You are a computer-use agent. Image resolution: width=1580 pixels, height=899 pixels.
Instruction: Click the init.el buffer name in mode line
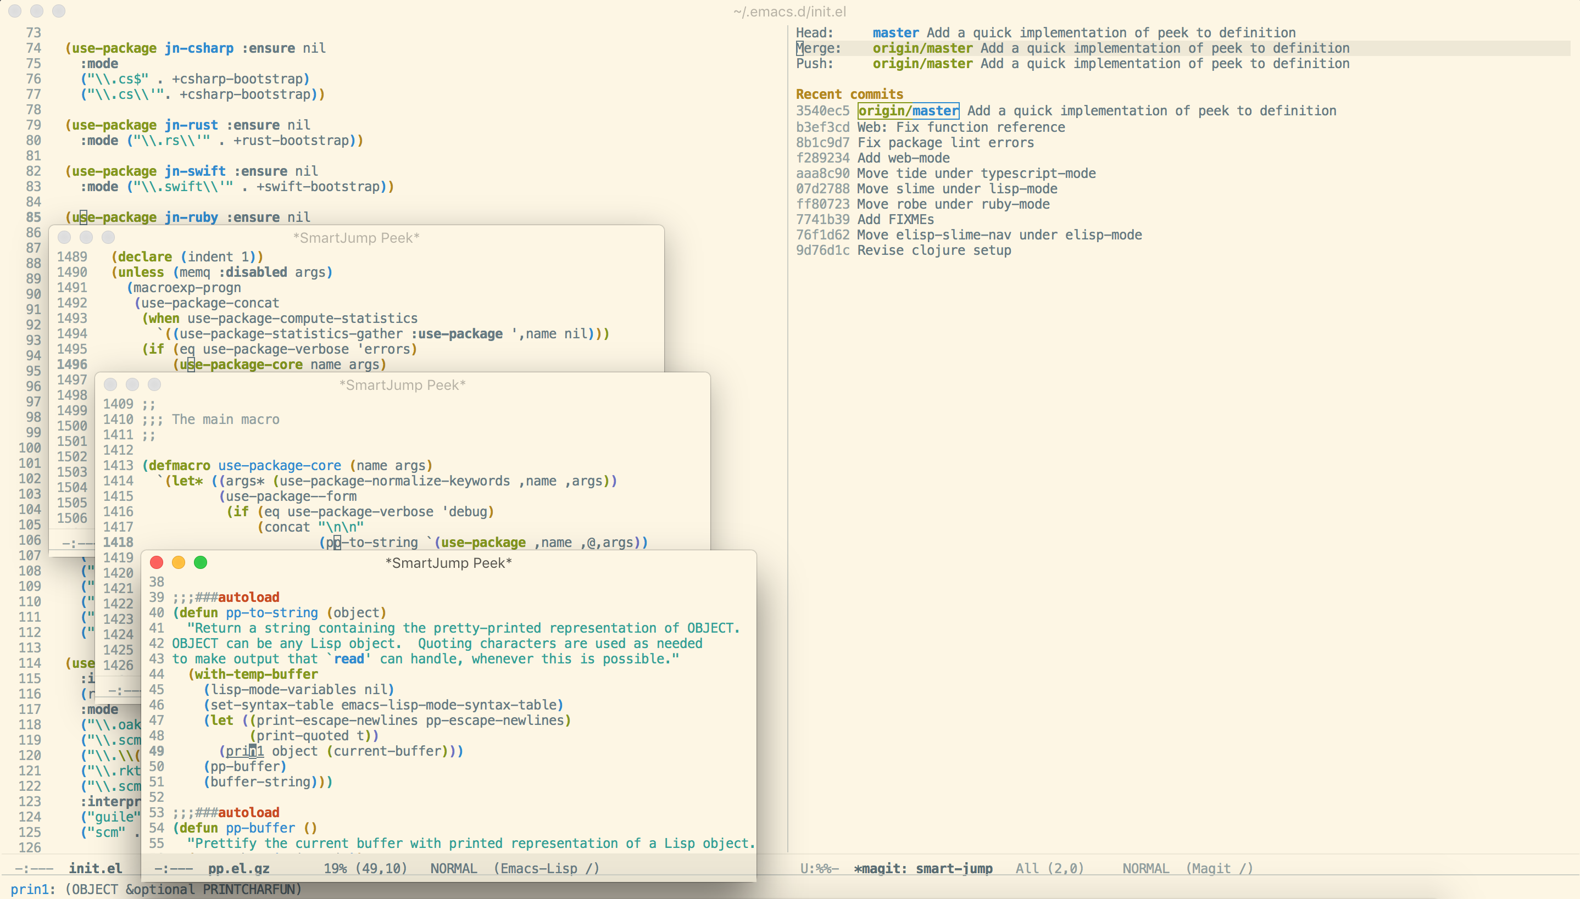95,868
